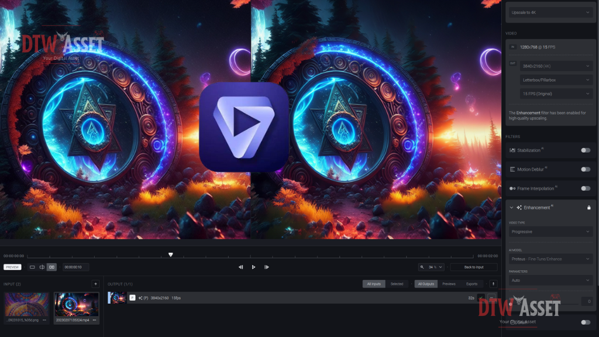Switch to the Previews tab
The height and width of the screenshot is (337, 599).
(x=449, y=284)
